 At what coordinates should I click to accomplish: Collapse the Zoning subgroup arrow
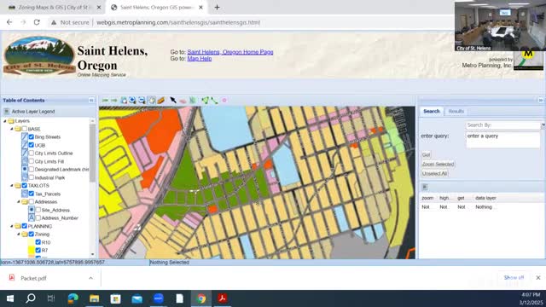pyautogui.click(x=19, y=235)
